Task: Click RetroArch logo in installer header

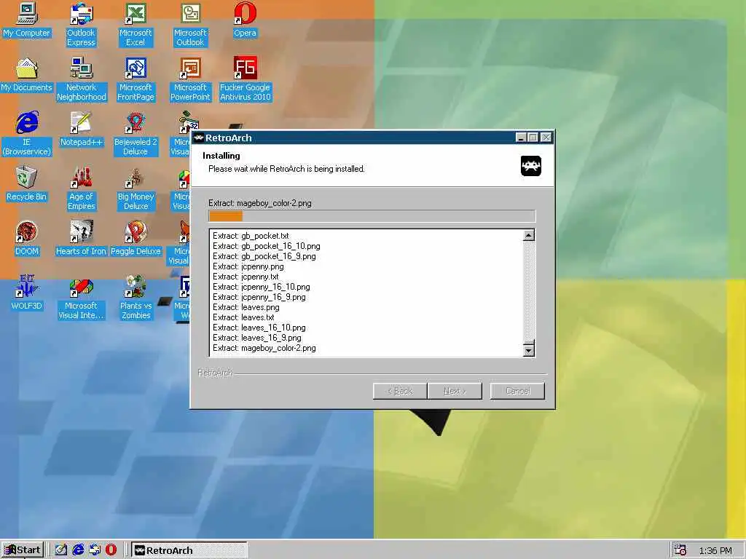Action: (531, 166)
